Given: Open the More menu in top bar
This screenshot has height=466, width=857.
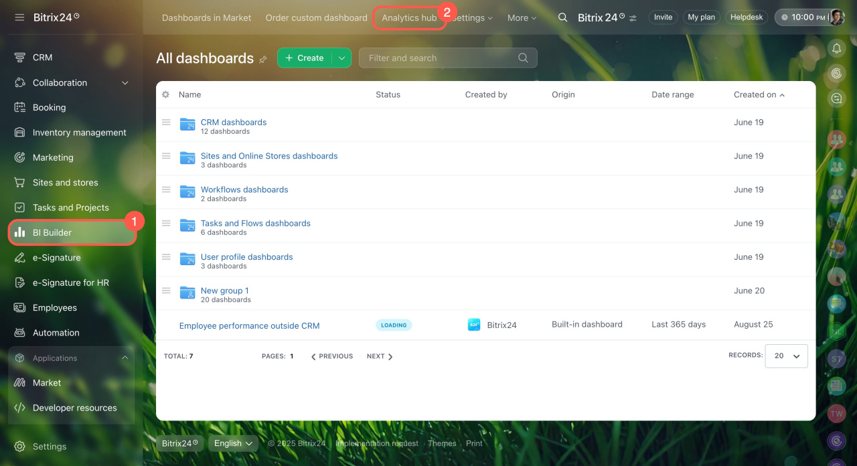Looking at the screenshot, I should [x=522, y=18].
